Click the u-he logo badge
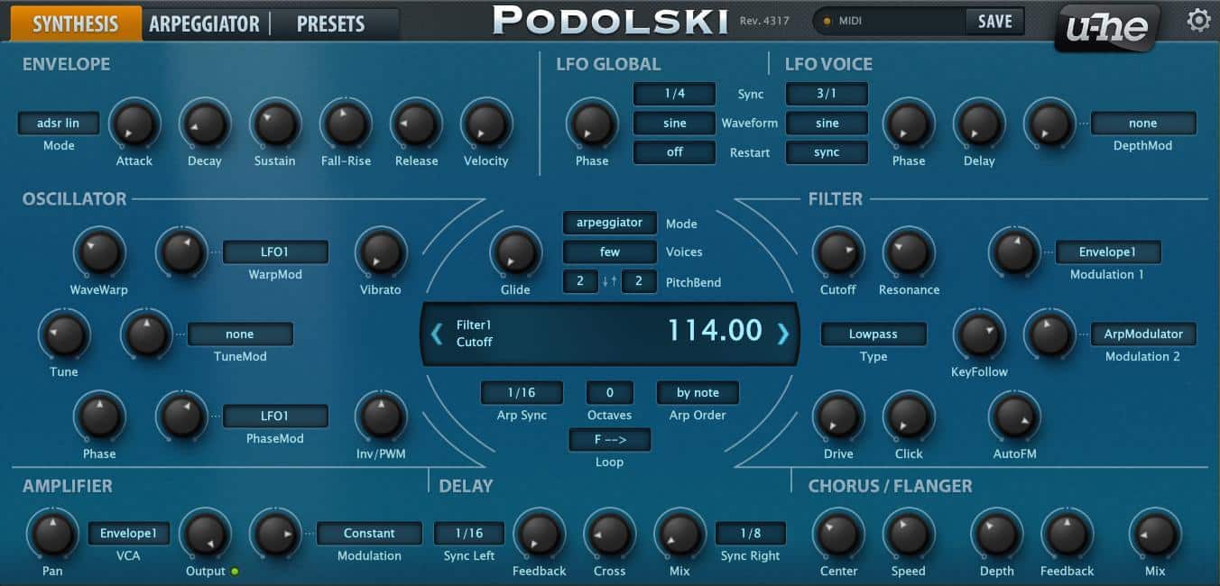The image size is (1220, 586). click(x=1107, y=27)
